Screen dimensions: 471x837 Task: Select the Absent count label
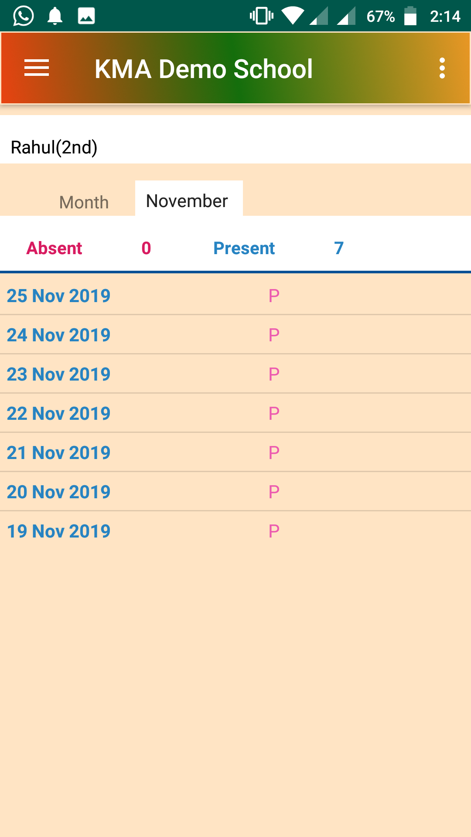tap(54, 248)
